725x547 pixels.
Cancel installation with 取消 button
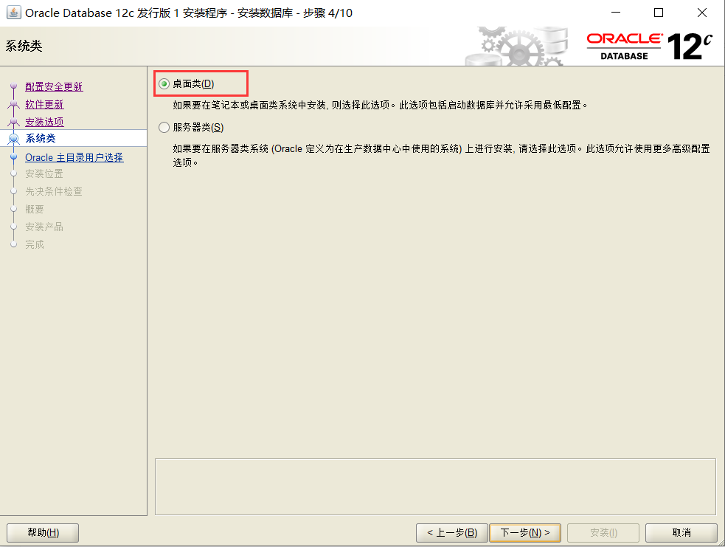pyautogui.click(x=681, y=533)
